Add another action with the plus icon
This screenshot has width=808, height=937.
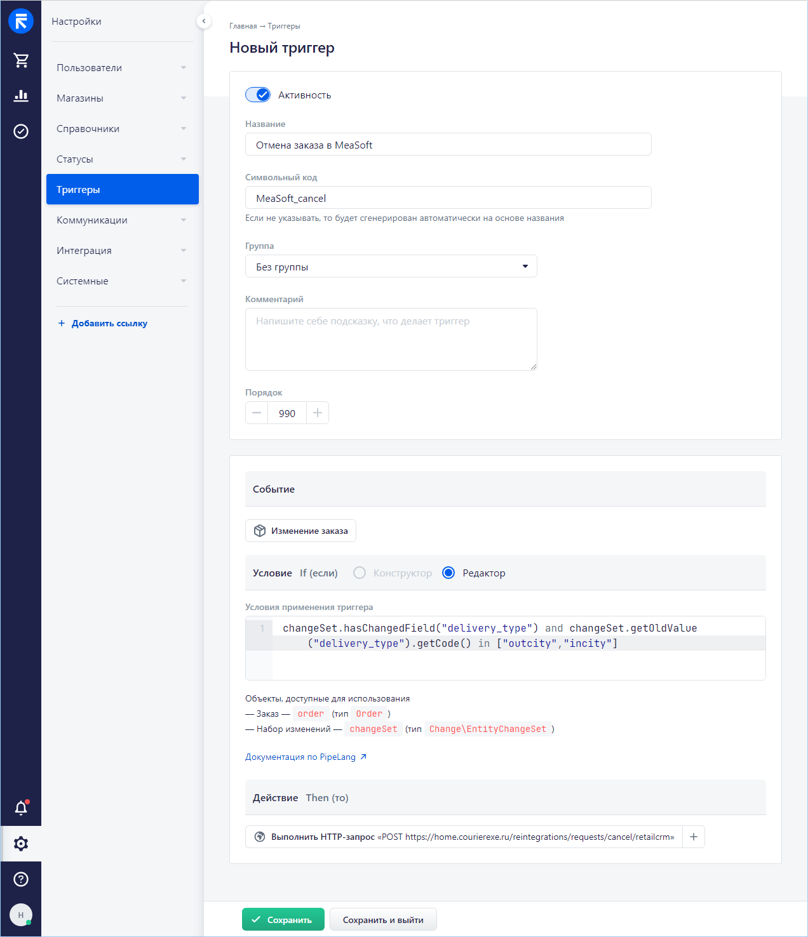pos(694,837)
